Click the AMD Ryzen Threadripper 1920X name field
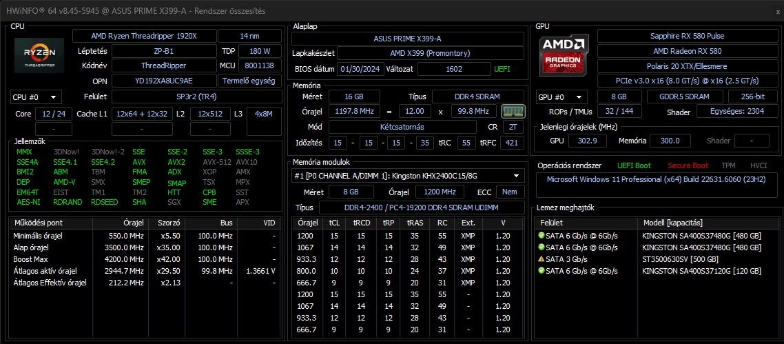The image size is (784, 344). (x=145, y=36)
